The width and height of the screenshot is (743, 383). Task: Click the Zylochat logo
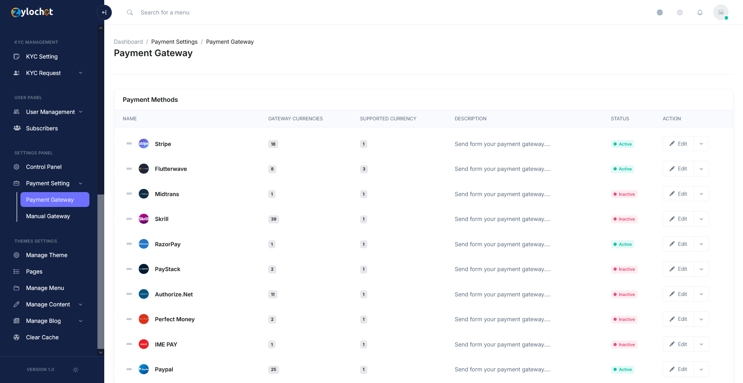tap(32, 12)
